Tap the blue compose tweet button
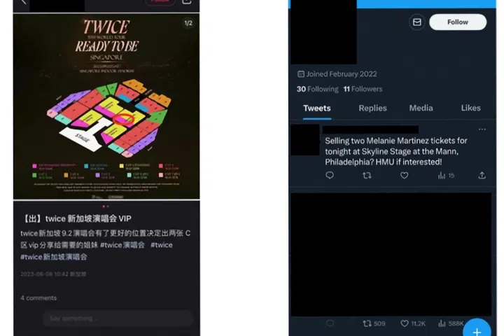Screen dimensions: 504x336 tap(477, 330)
